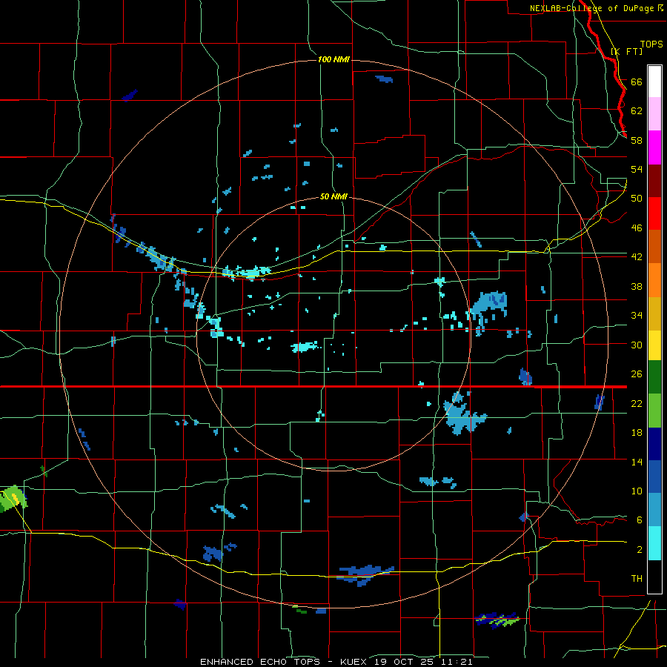Click the light orange band in the scale
This screenshot has width=667, height=667.
pyautogui.click(x=654, y=280)
